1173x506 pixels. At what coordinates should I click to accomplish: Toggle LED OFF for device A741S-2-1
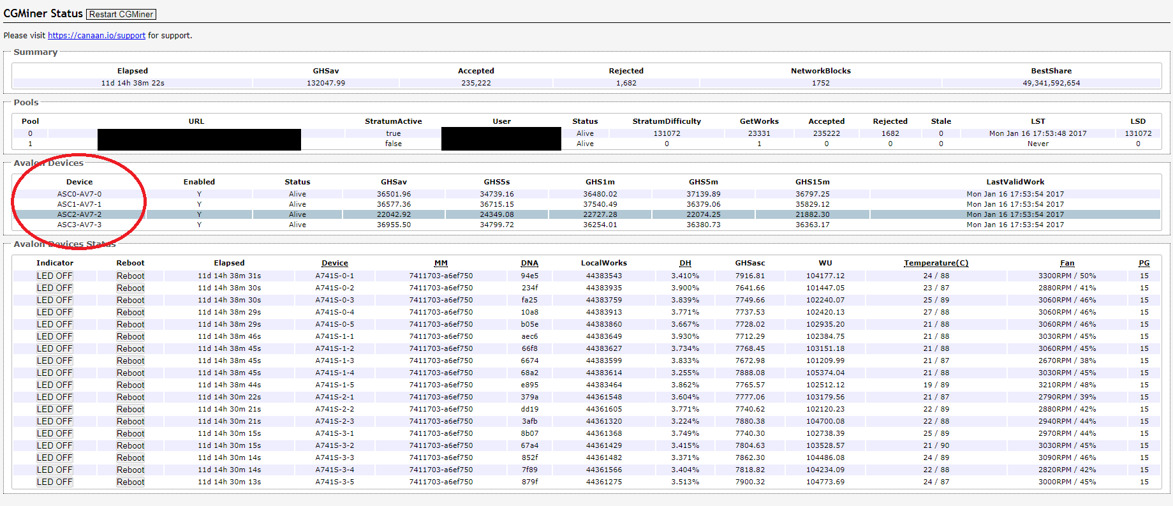pyautogui.click(x=54, y=397)
